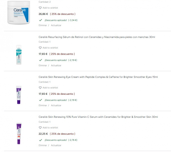Click the heart icon for Vitamin C Serum
The width and height of the screenshot is (171, 152).
point(40,127)
